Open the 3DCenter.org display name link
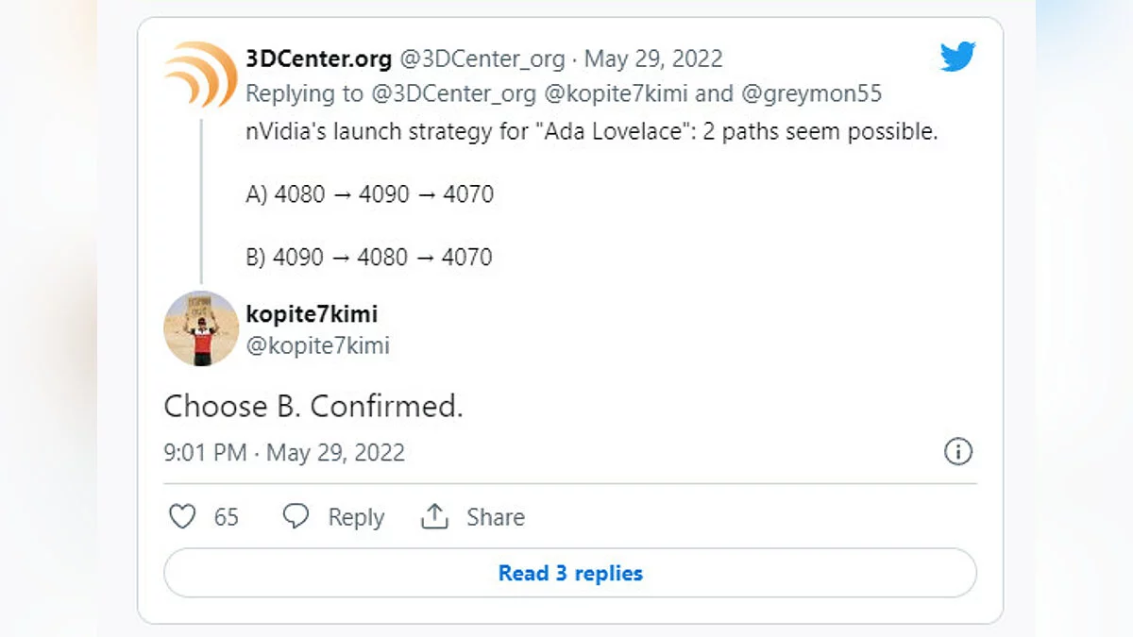 [x=318, y=59]
